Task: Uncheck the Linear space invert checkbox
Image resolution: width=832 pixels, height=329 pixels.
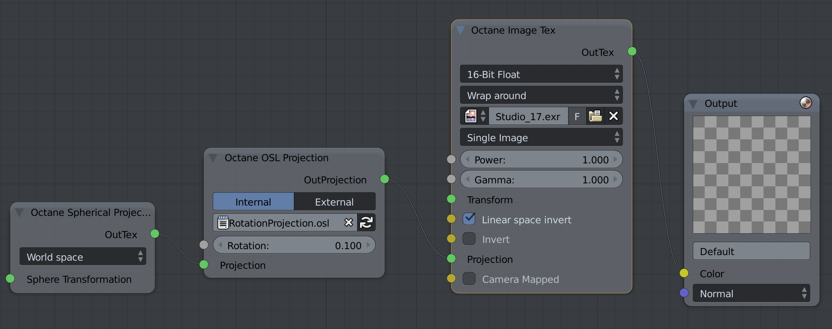Action: click(469, 219)
